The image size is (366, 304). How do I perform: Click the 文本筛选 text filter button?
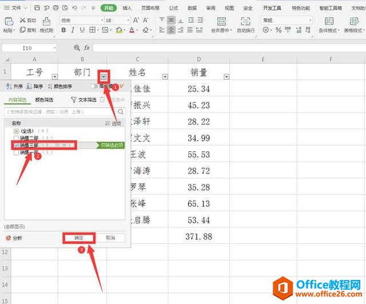click(x=83, y=100)
